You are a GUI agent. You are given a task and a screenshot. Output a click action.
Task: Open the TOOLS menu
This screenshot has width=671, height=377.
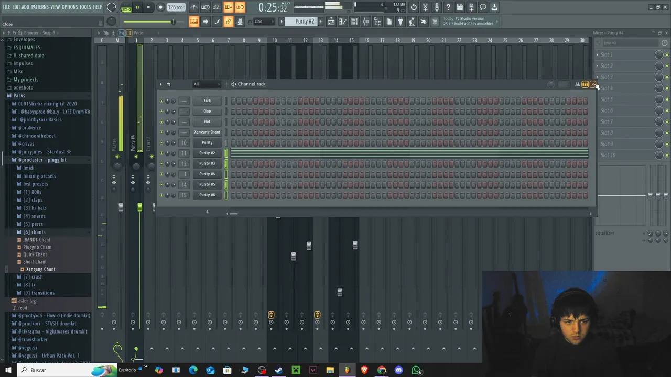coord(85,7)
